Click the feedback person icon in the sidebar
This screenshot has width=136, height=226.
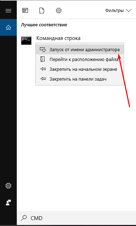[8, 203]
